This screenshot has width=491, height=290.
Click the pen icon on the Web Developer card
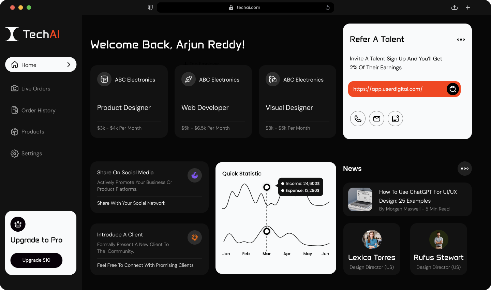pos(188,79)
